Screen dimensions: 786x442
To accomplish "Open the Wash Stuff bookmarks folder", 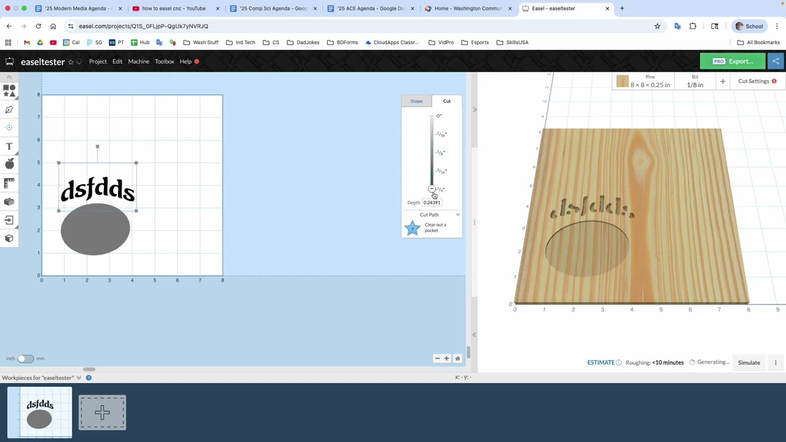I will pos(201,42).
